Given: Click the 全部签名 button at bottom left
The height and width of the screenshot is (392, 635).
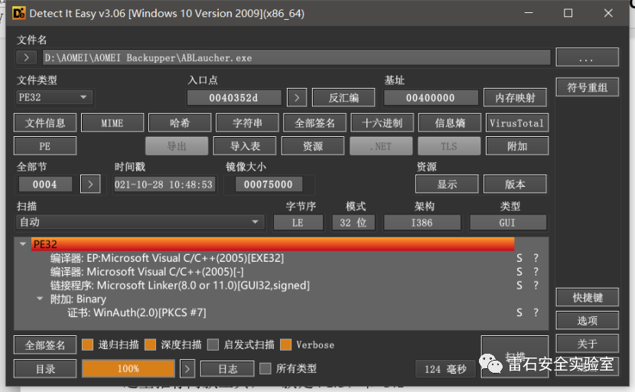Looking at the screenshot, I should 45,345.
